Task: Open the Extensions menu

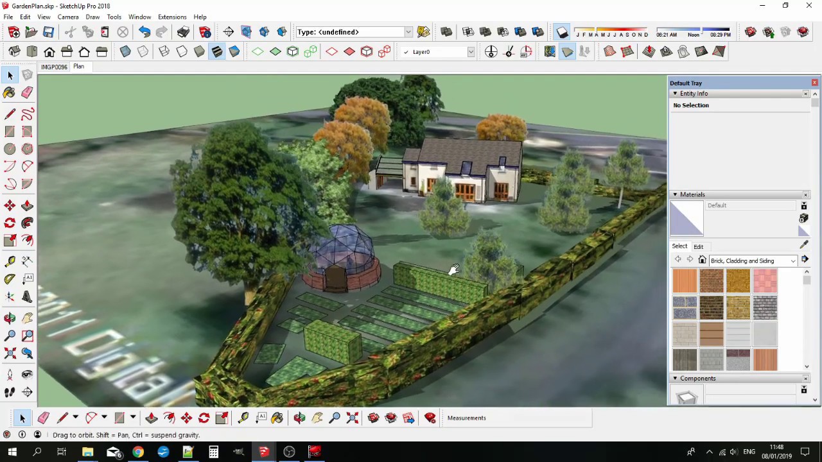Action: (x=172, y=17)
